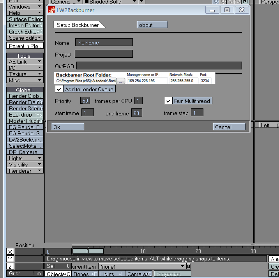This screenshot has height=278, width=279.
Task: Click the Z axis channel button
Action: click(10, 266)
